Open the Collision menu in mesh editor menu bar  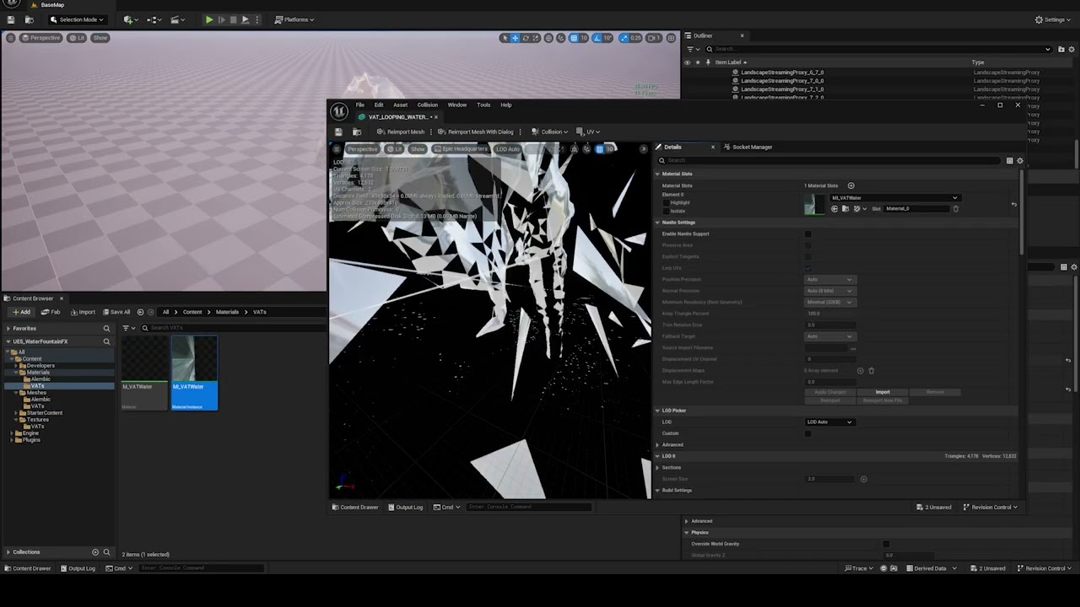[x=427, y=105]
